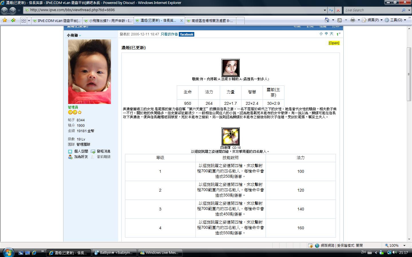Click the Print icon in command bar
This screenshot has height=257, width=412.
[352, 20]
